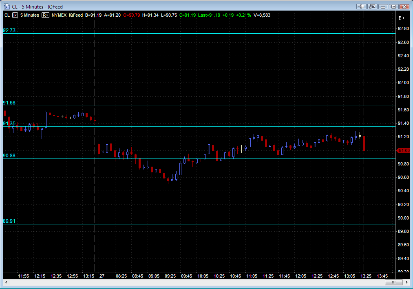Click the red 91.00 current price marker
The width and height of the screenshot is (413, 289).
404,150
